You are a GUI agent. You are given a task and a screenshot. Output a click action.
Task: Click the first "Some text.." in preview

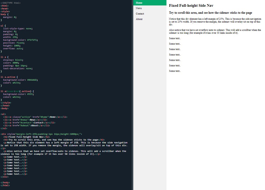tap(175, 38)
